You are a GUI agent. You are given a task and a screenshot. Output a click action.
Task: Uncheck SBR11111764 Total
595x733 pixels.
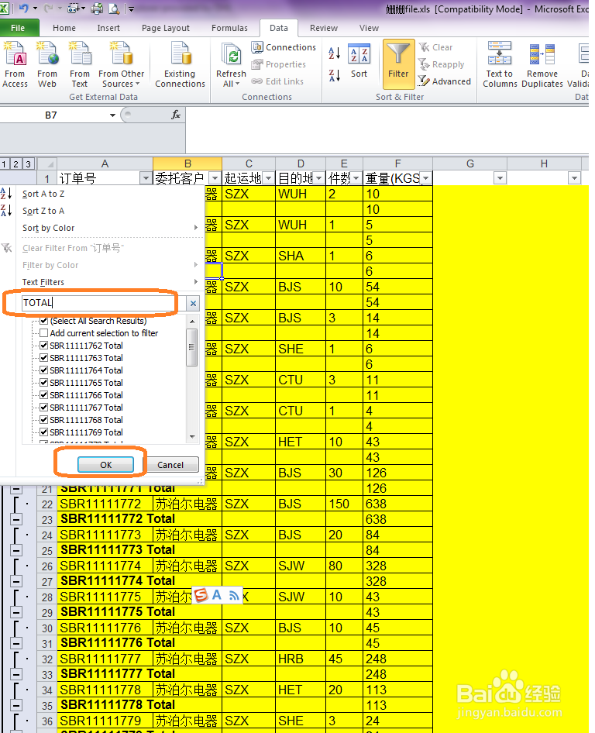(44, 370)
